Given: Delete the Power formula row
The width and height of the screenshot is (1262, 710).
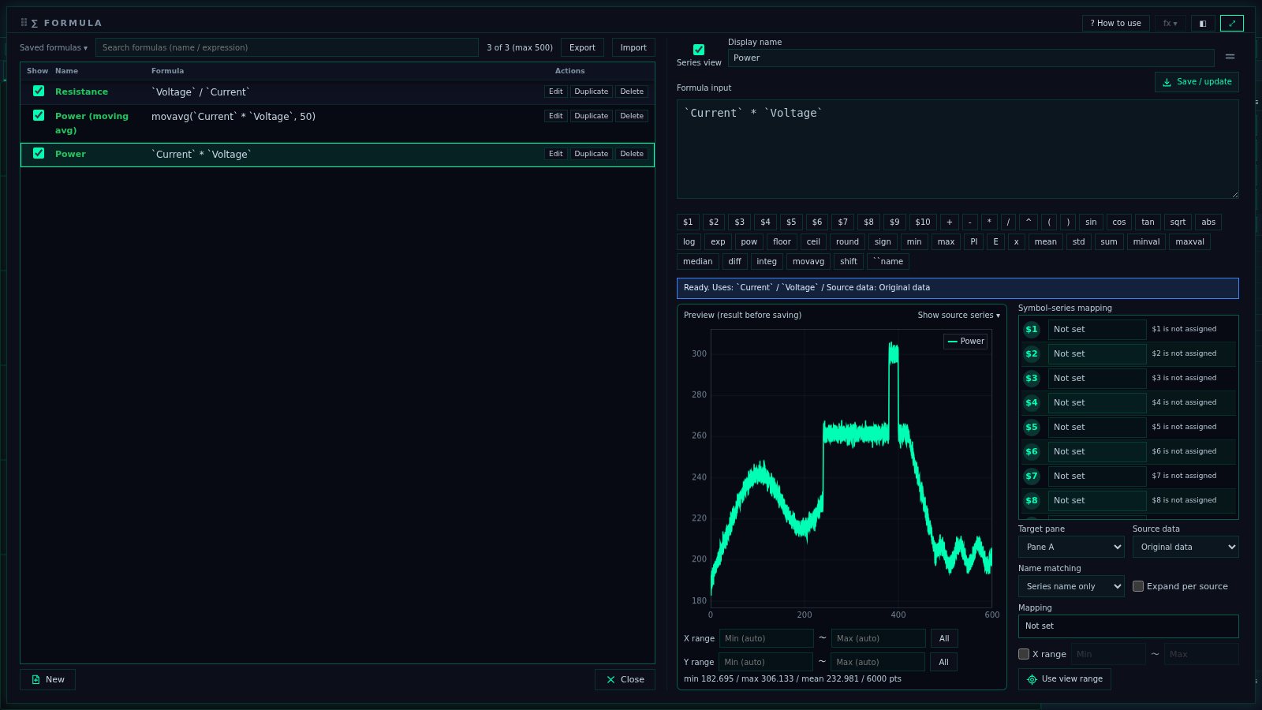Looking at the screenshot, I should click(632, 154).
